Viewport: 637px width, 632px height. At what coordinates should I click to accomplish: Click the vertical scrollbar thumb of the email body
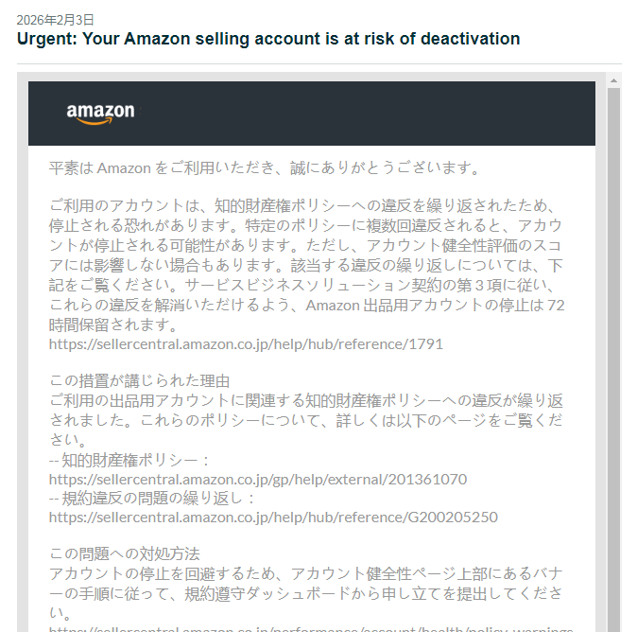click(613, 360)
